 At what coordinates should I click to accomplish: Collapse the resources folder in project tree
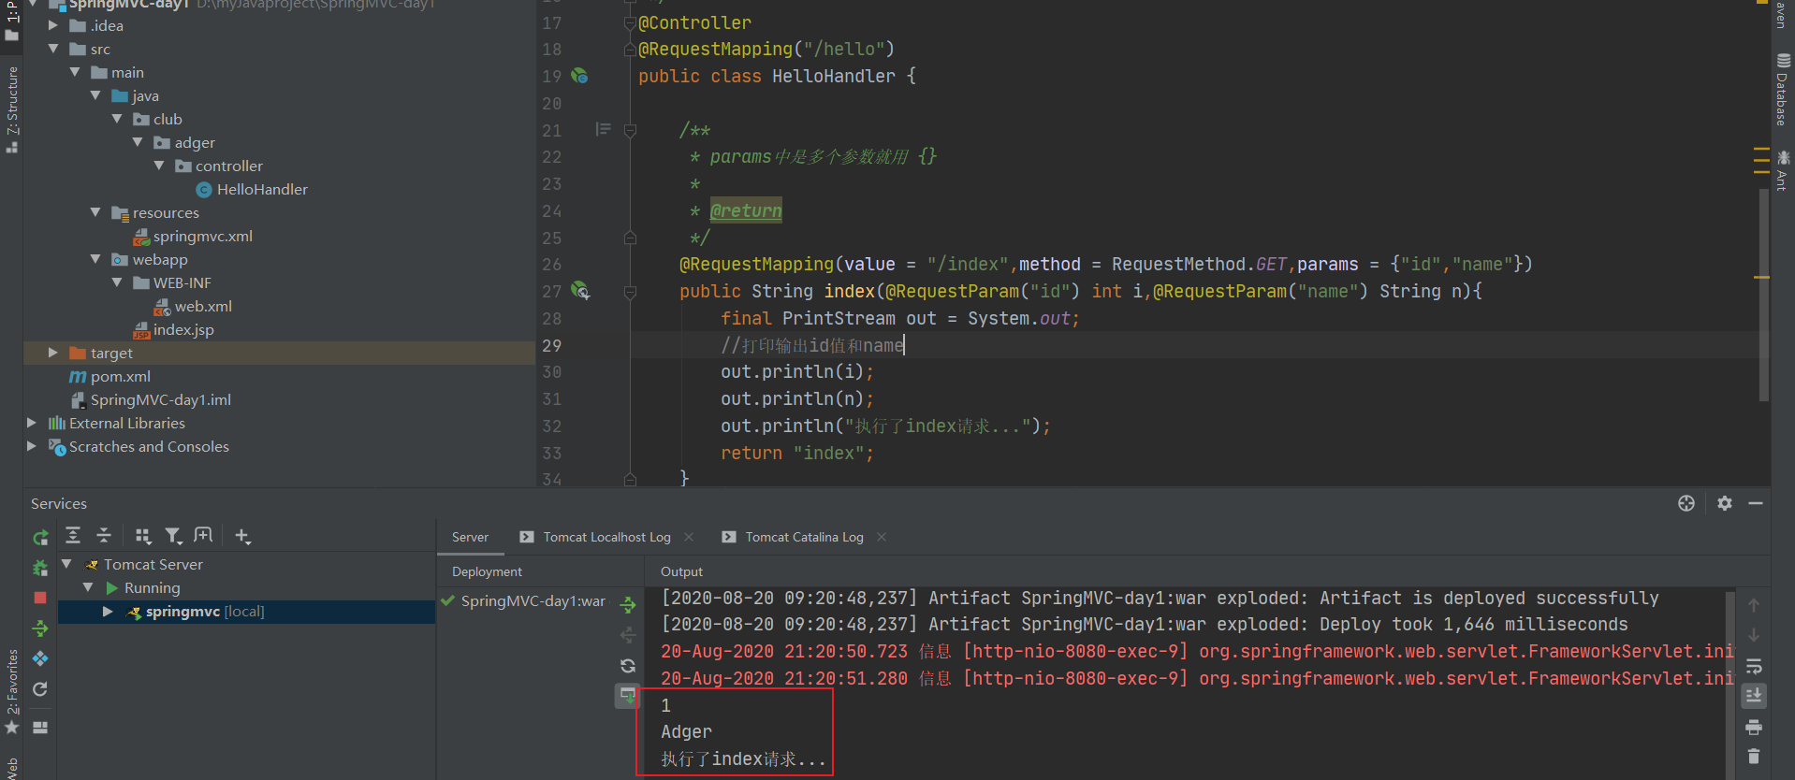click(95, 212)
